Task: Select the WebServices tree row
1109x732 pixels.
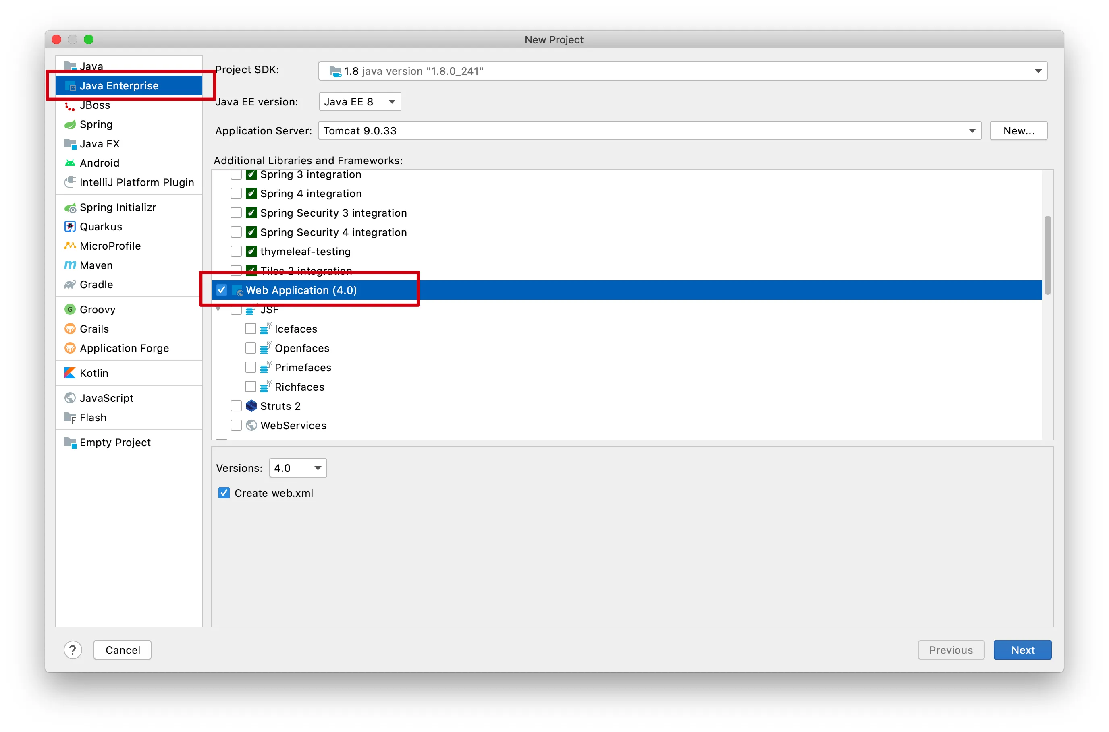Action: [627, 426]
